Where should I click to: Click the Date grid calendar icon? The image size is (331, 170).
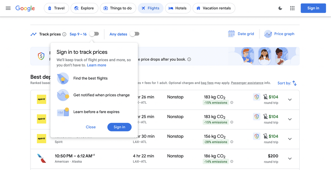click(231, 34)
